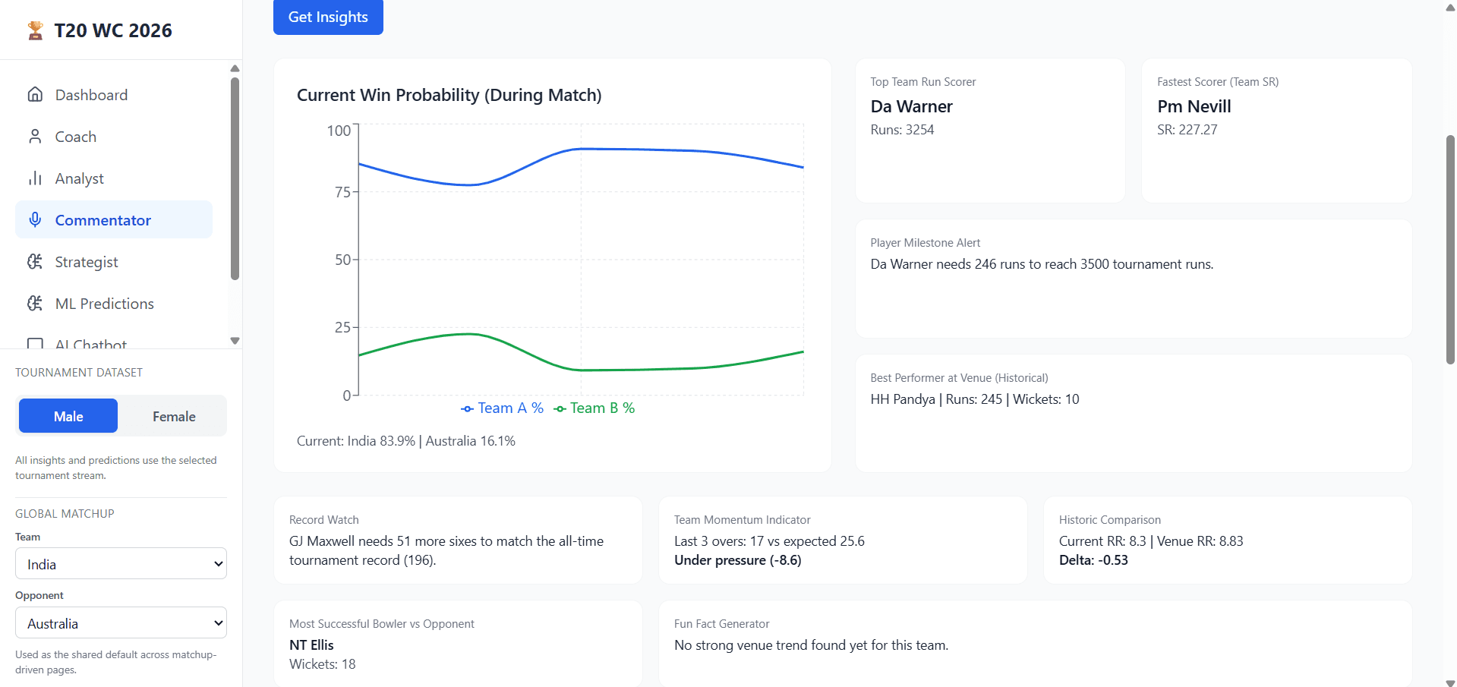Screen dimensions: 1457x687
Task: Switch dataset to Female
Action: [x=174, y=416]
